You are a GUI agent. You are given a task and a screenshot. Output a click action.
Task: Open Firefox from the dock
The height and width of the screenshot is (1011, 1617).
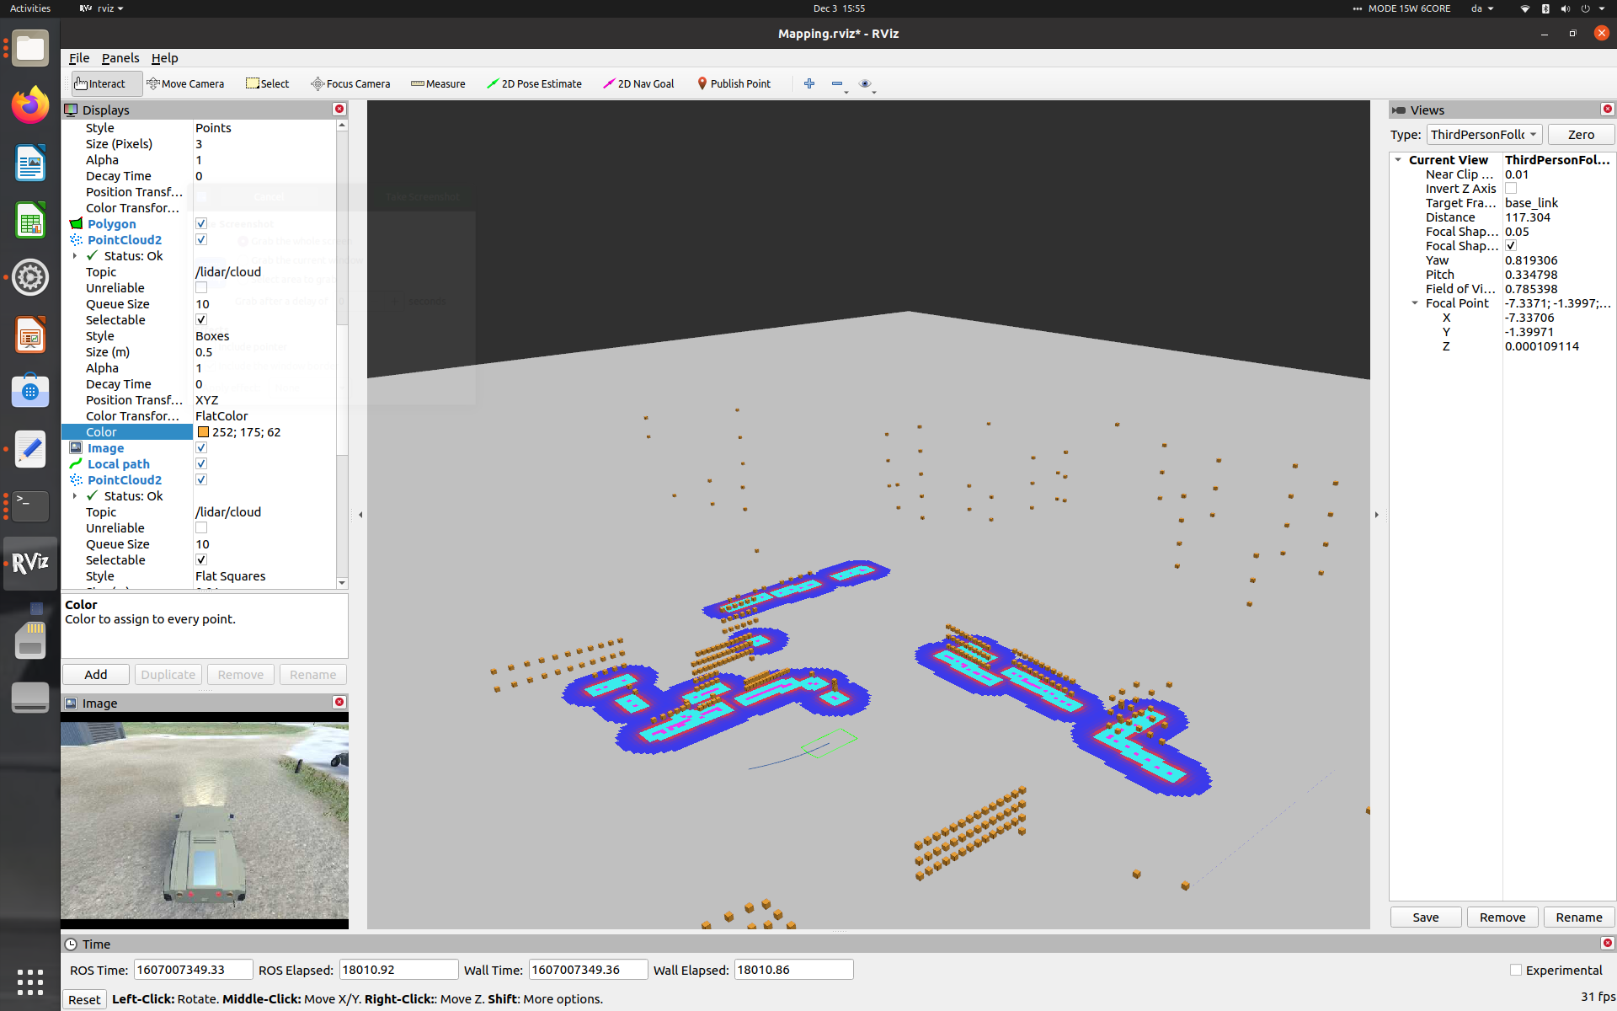[x=30, y=105]
